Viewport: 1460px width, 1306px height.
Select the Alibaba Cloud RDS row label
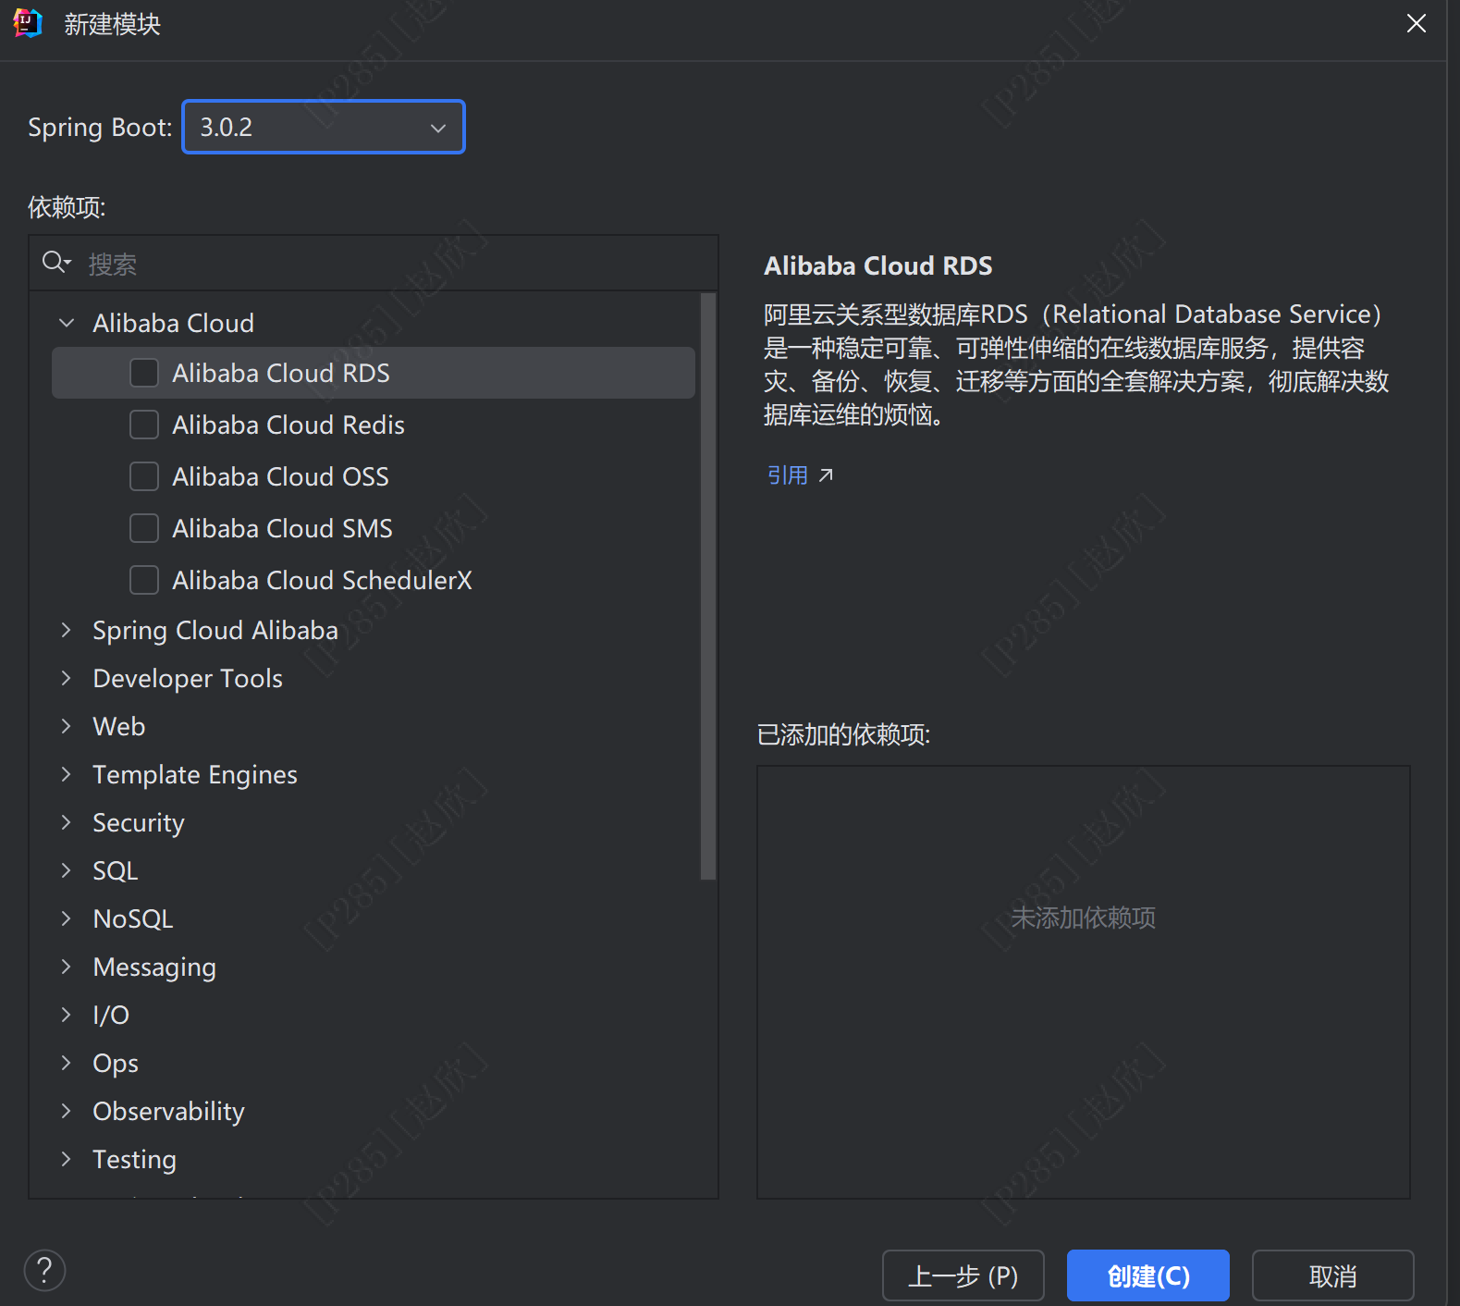pos(281,373)
